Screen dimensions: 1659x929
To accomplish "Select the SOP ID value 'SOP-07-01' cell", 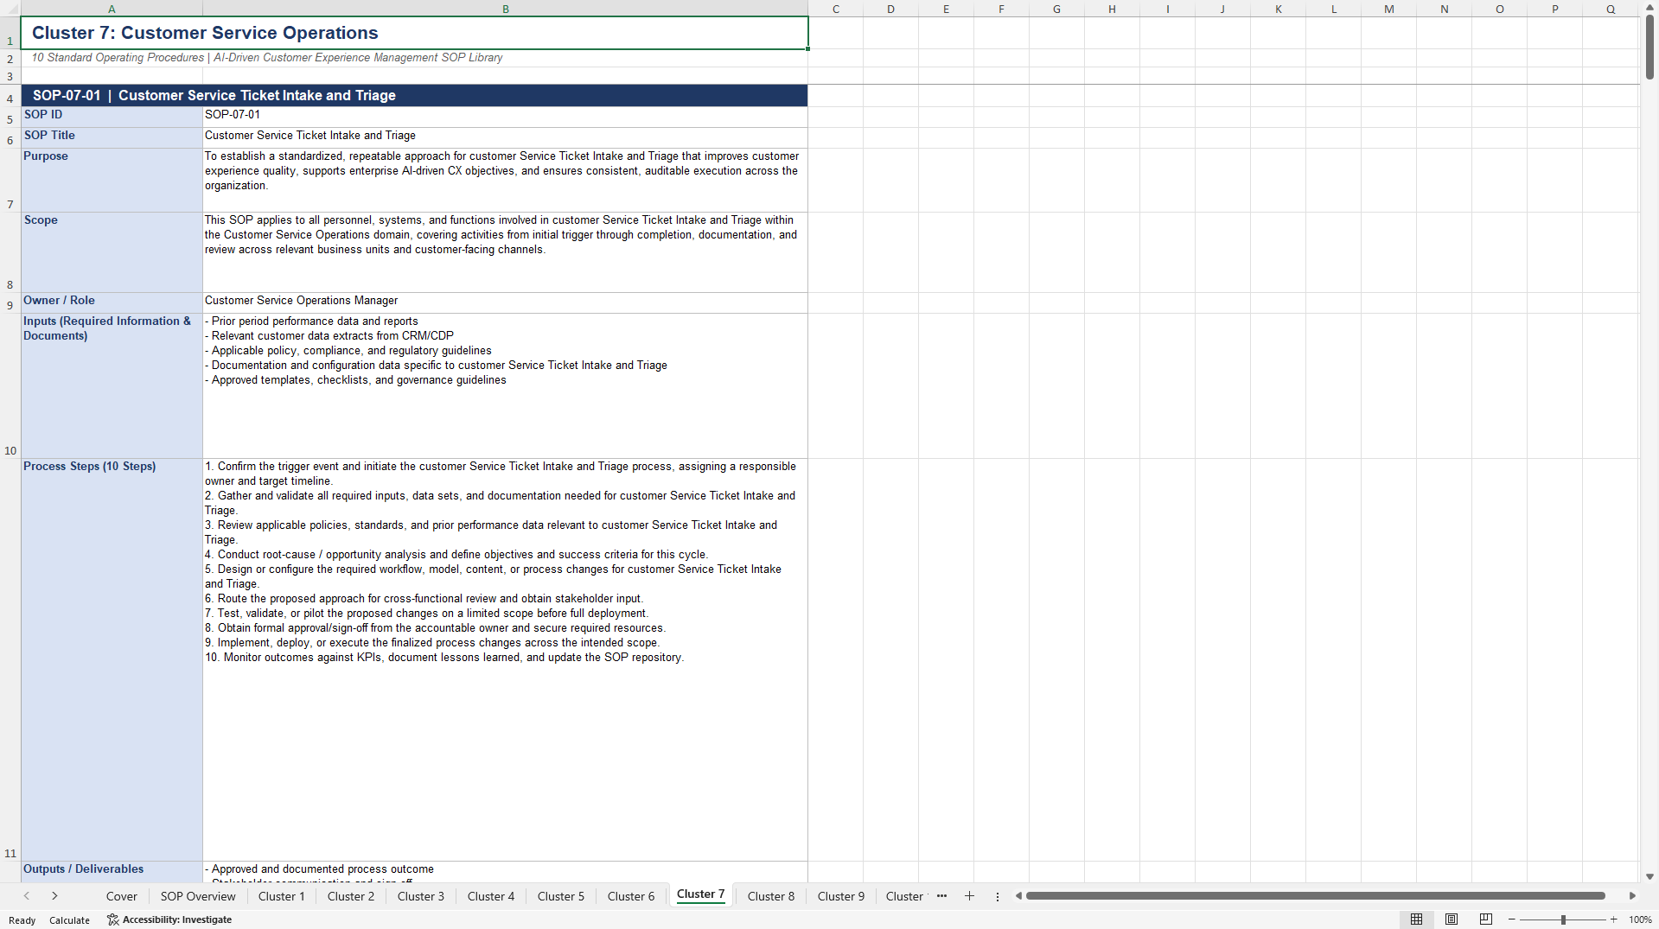I will pos(505,117).
